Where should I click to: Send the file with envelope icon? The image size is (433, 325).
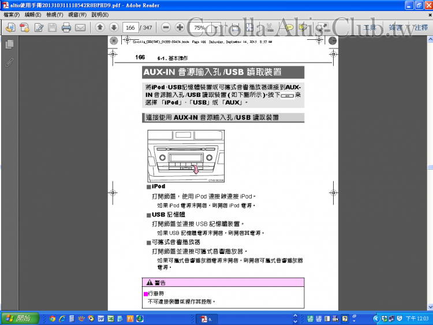click(x=80, y=28)
